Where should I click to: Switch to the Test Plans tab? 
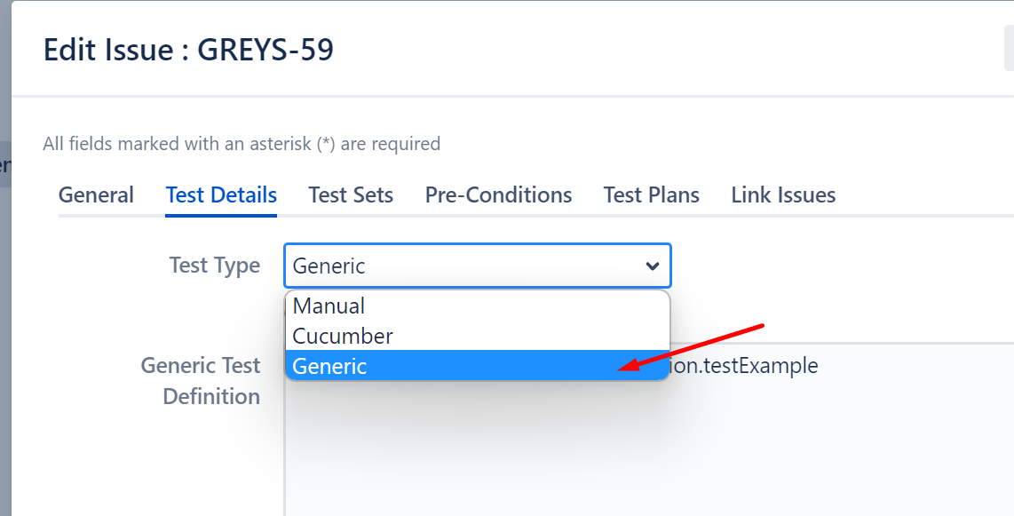[x=651, y=194]
